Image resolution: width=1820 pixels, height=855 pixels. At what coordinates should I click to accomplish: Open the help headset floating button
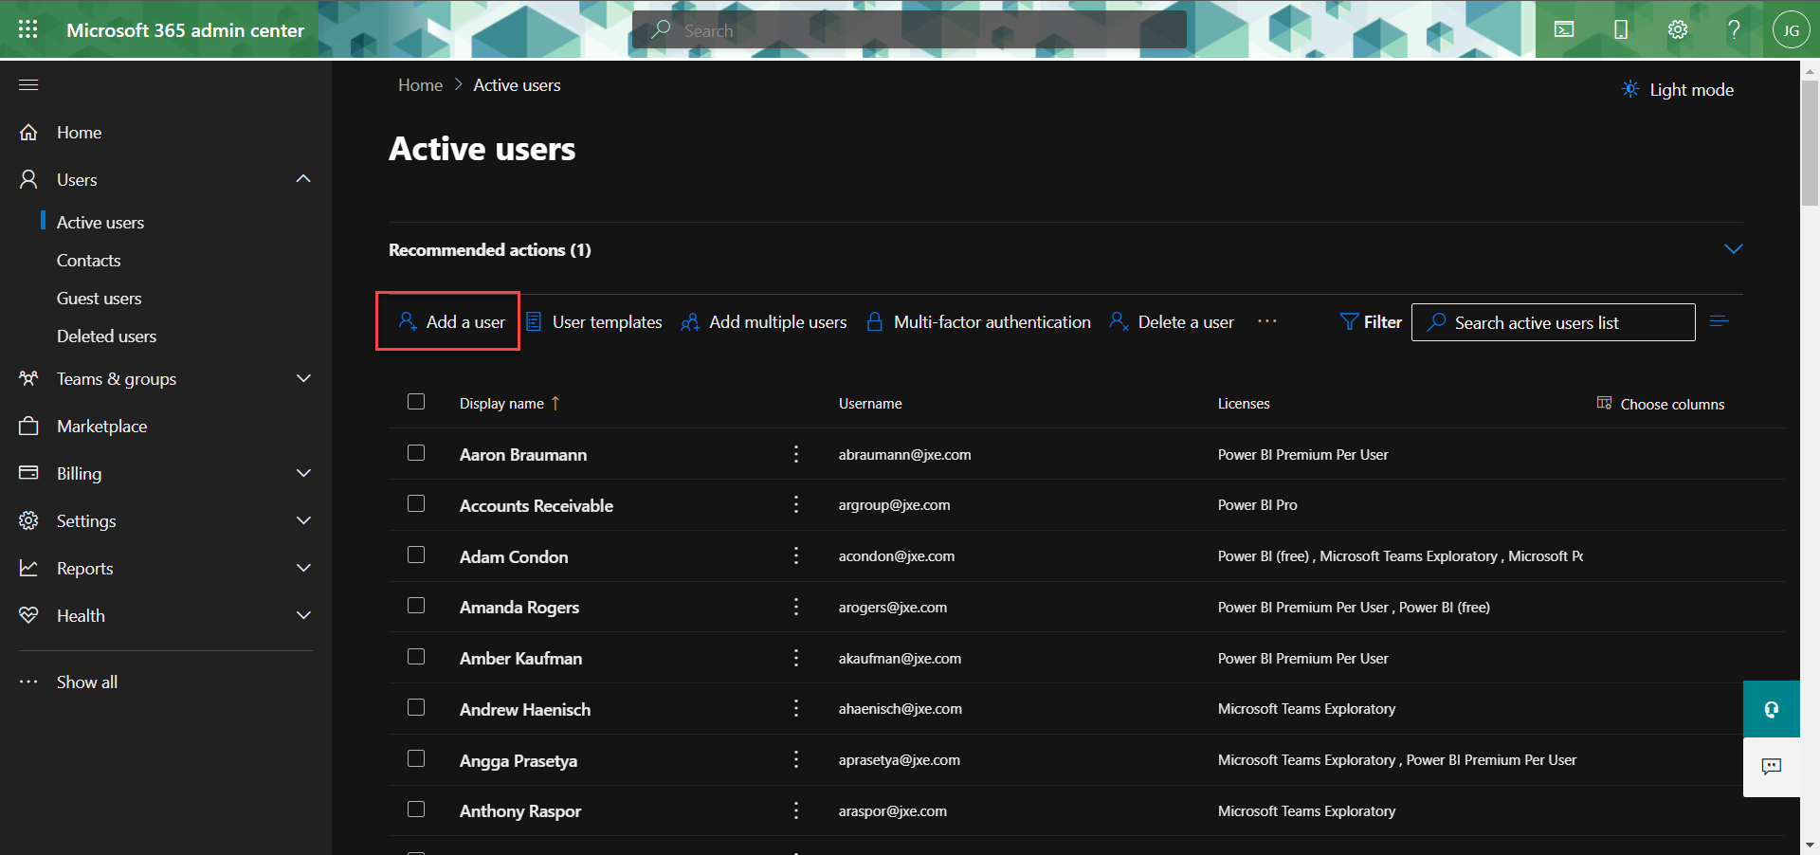pyautogui.click(x=1772, y=709)
